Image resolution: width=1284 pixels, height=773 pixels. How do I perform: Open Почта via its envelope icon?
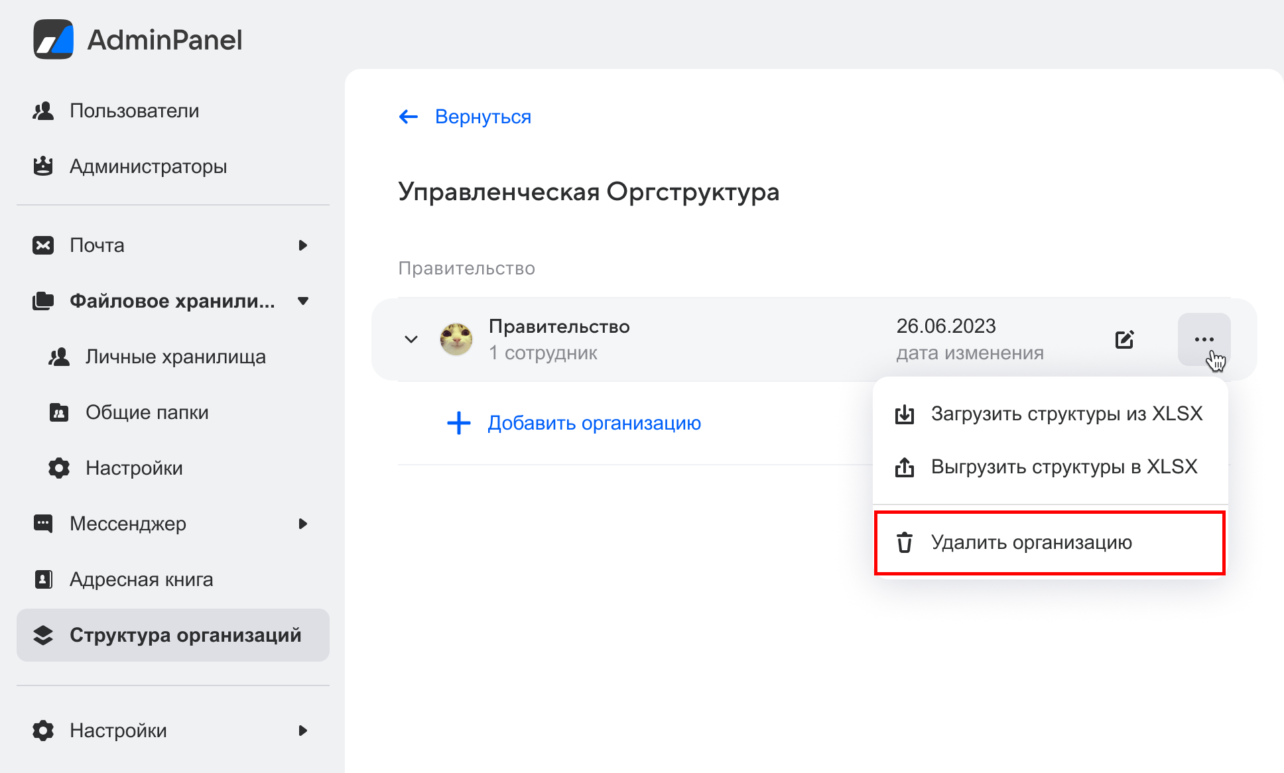tap(43, 245)
